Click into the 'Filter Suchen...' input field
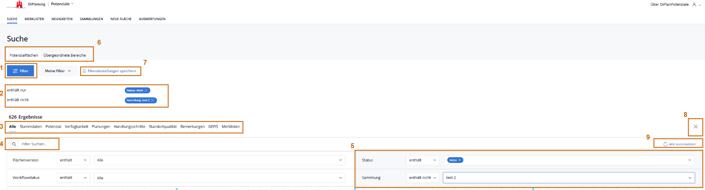Viewport: 705px width, 190px height. [37, 144]
